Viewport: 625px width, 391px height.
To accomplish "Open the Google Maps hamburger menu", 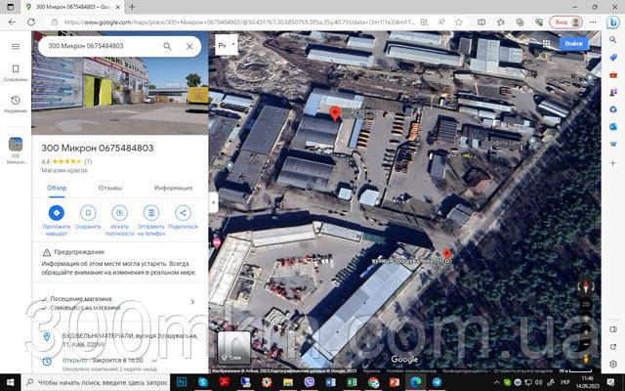I will point(16,47).
